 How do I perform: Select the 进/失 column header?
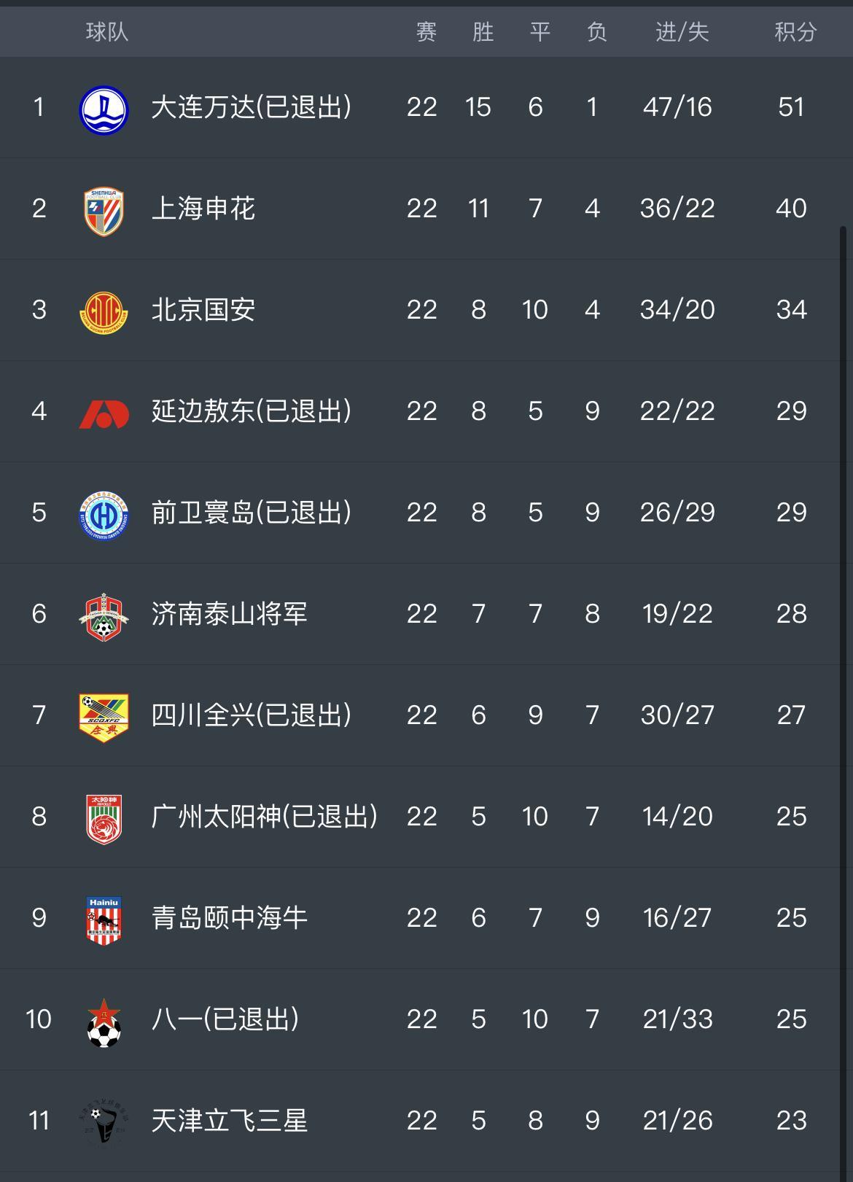(682, 32)
